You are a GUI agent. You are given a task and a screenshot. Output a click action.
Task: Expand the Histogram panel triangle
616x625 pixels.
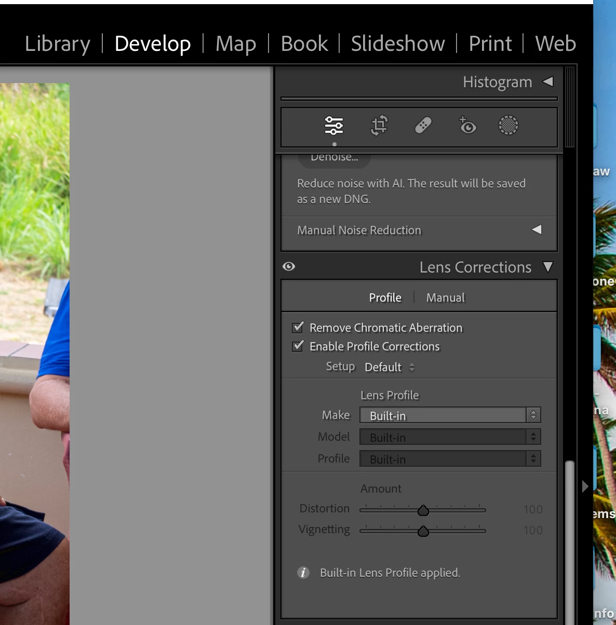click(548, 81)
